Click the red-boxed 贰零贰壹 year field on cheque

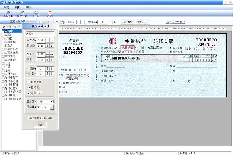click(127, 48)
